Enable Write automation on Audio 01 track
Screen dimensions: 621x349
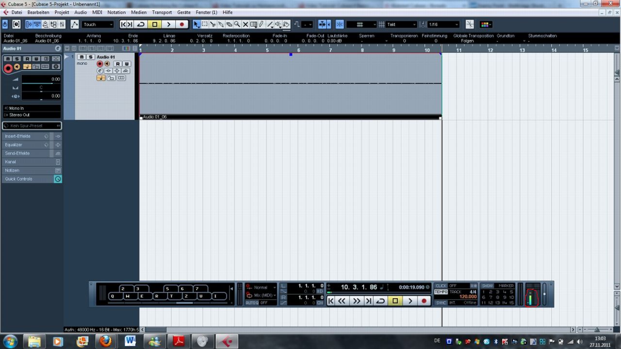(127, 64)
